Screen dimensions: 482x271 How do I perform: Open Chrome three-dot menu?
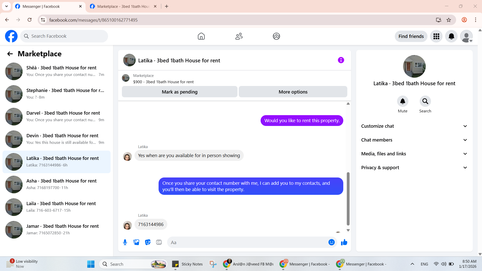475,20
